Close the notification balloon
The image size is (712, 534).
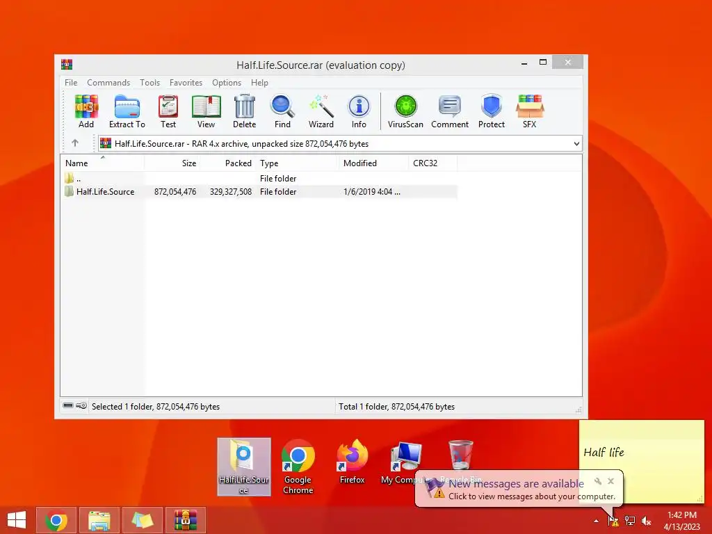(x=610, y=481)
